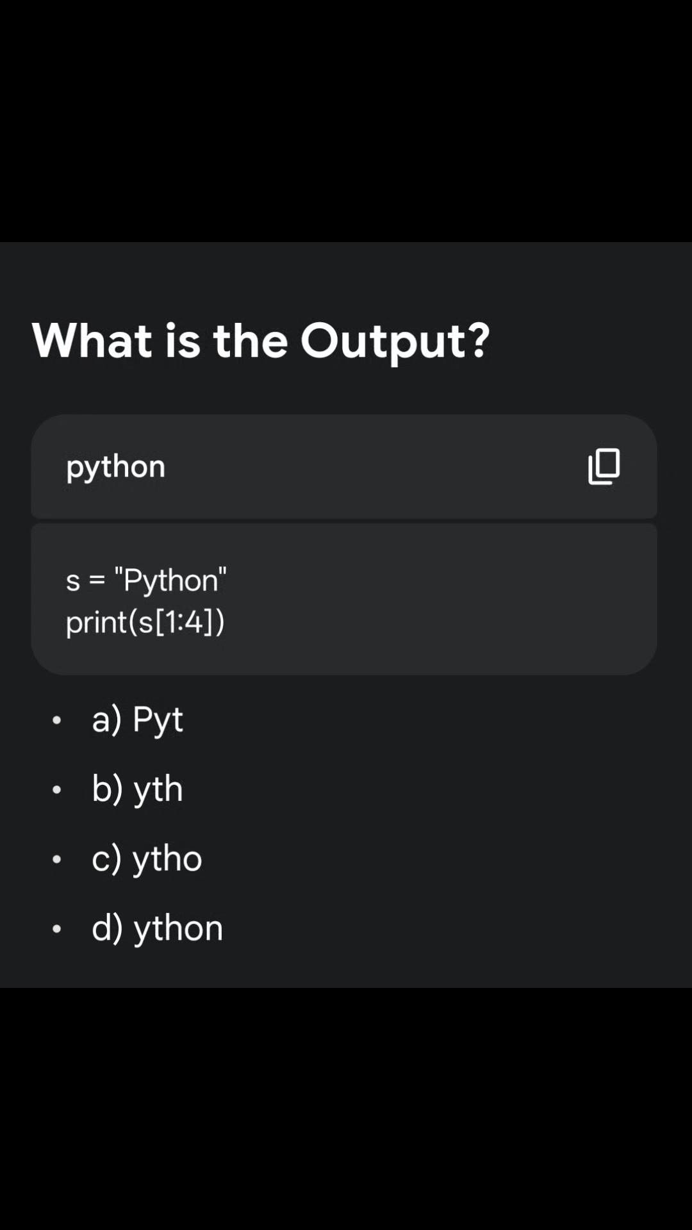Viewport: 692px width, 1230px height.
Task: Click the bullet beside b) yth
Action: click(57, 790)
